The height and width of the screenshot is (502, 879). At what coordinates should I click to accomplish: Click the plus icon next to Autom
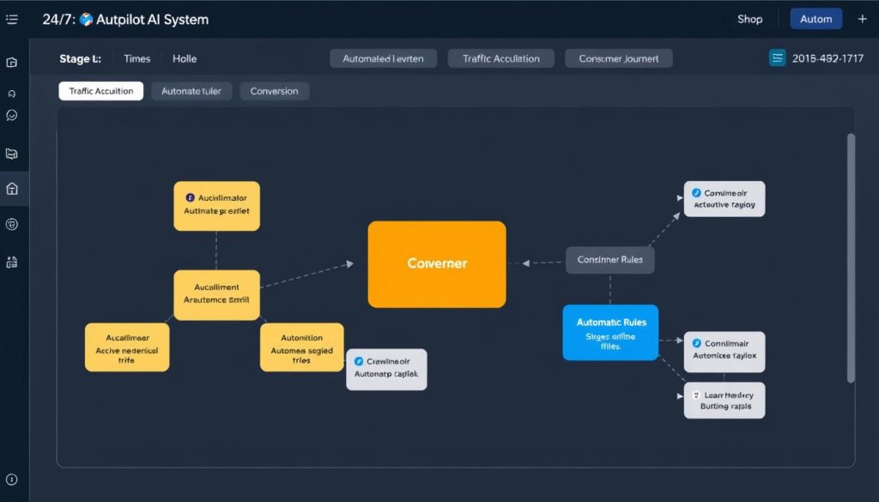point(862,19)
